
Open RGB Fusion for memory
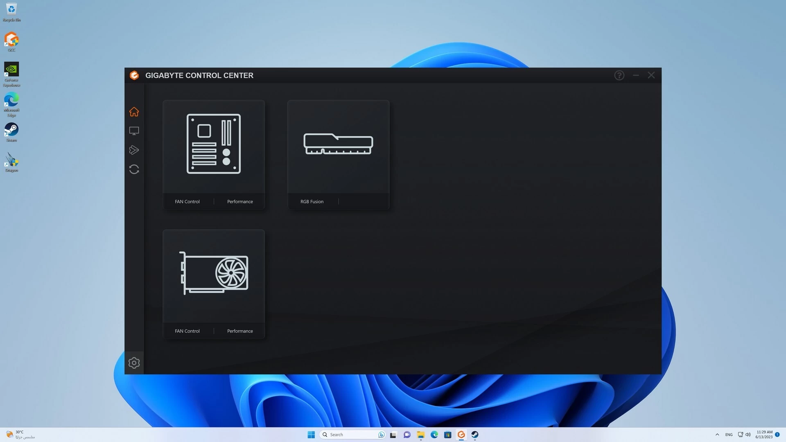(312, 202)
